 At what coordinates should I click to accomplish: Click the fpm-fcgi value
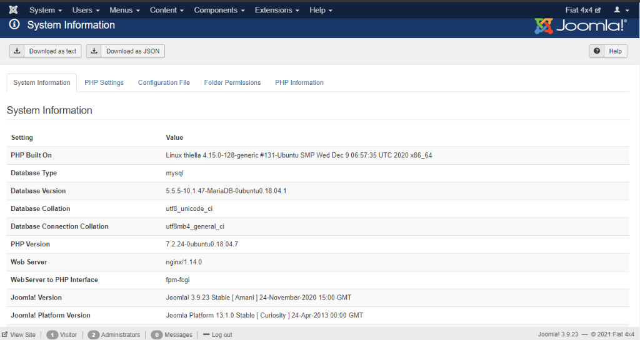coord(177,279)
